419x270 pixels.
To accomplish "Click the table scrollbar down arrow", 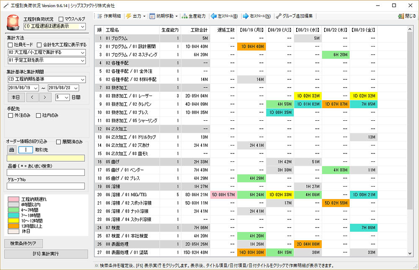I will point(410,253).
